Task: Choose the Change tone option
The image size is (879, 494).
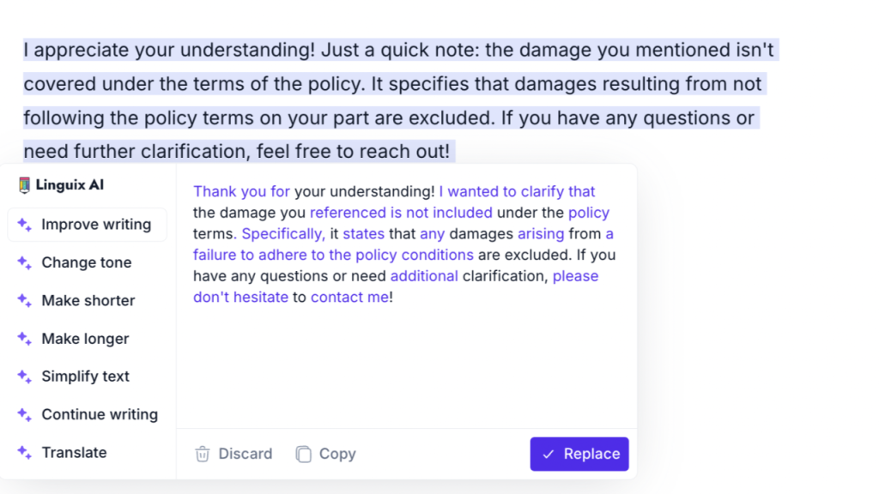Action: tap(87, 262)
